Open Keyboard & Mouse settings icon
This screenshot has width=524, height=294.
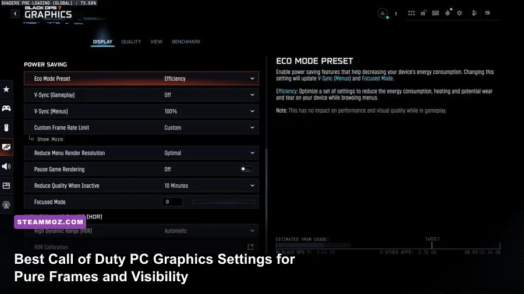(6, 127)
